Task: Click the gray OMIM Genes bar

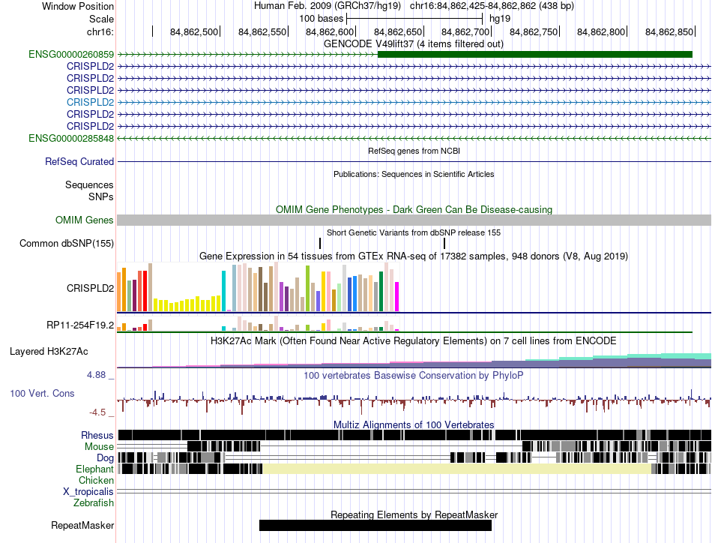Action: click(414, 220)
